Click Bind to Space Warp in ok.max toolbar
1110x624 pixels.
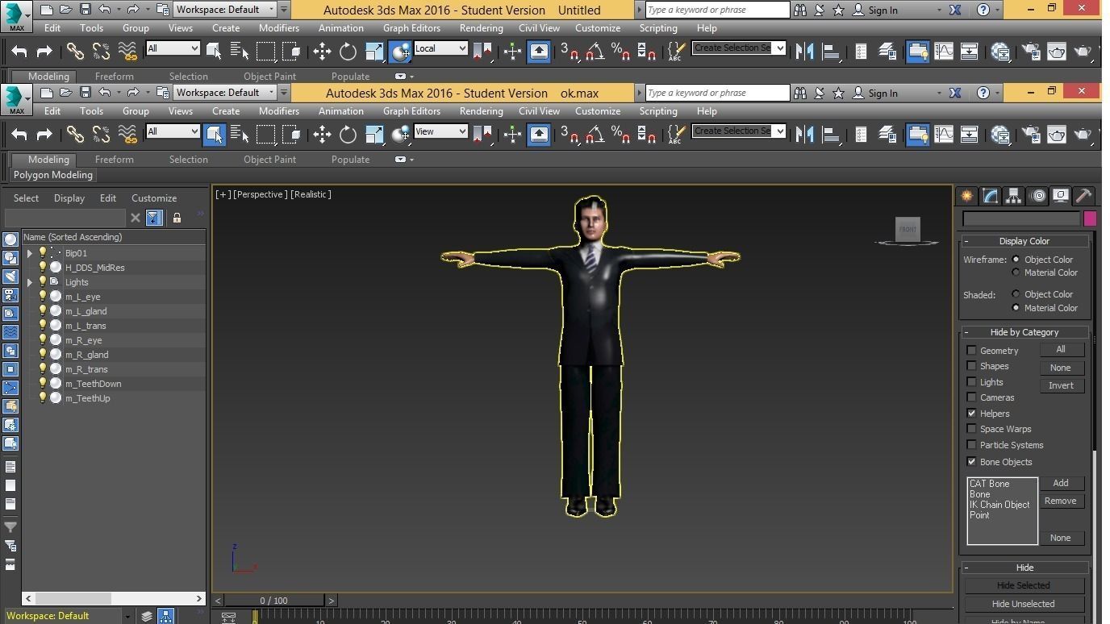tap(127, 135)
